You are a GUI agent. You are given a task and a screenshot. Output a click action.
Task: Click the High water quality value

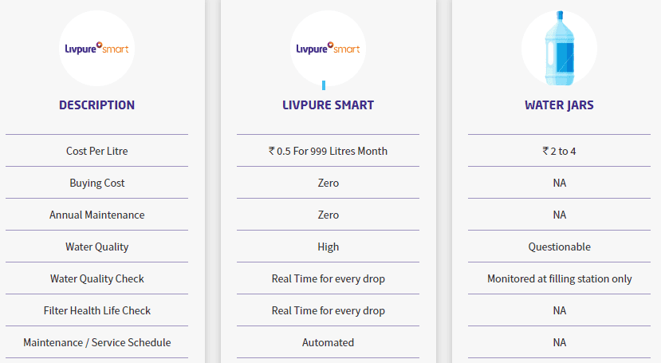tap(328, 247)
